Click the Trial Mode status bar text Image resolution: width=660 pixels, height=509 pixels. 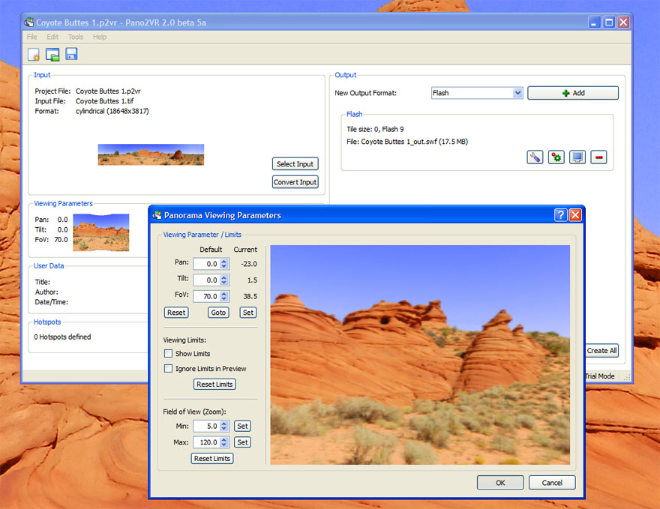tap(600, 376)
